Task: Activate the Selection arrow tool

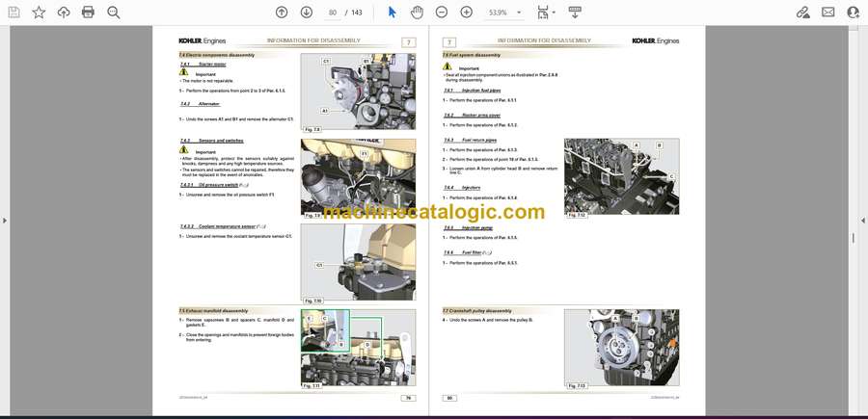Action: tap(392, 13)
